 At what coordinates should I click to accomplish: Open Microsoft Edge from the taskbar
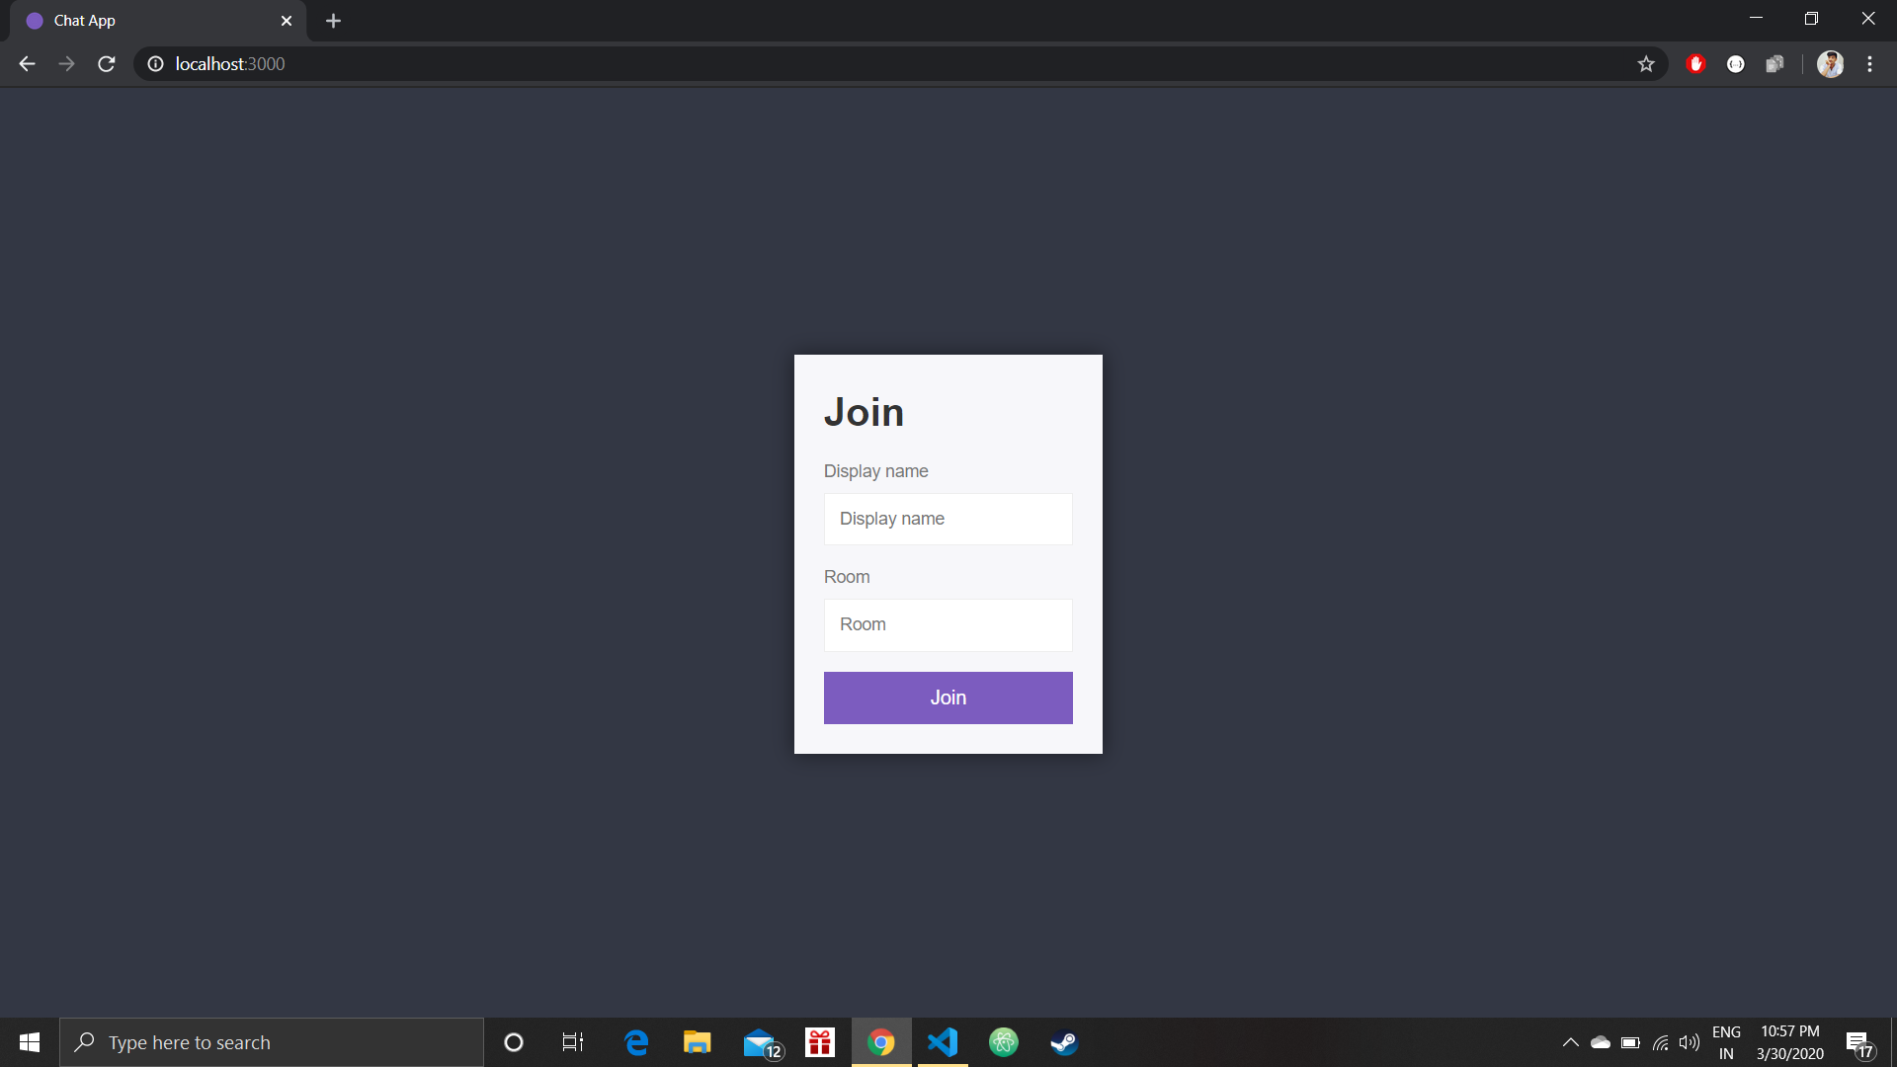pos(637,1042)
